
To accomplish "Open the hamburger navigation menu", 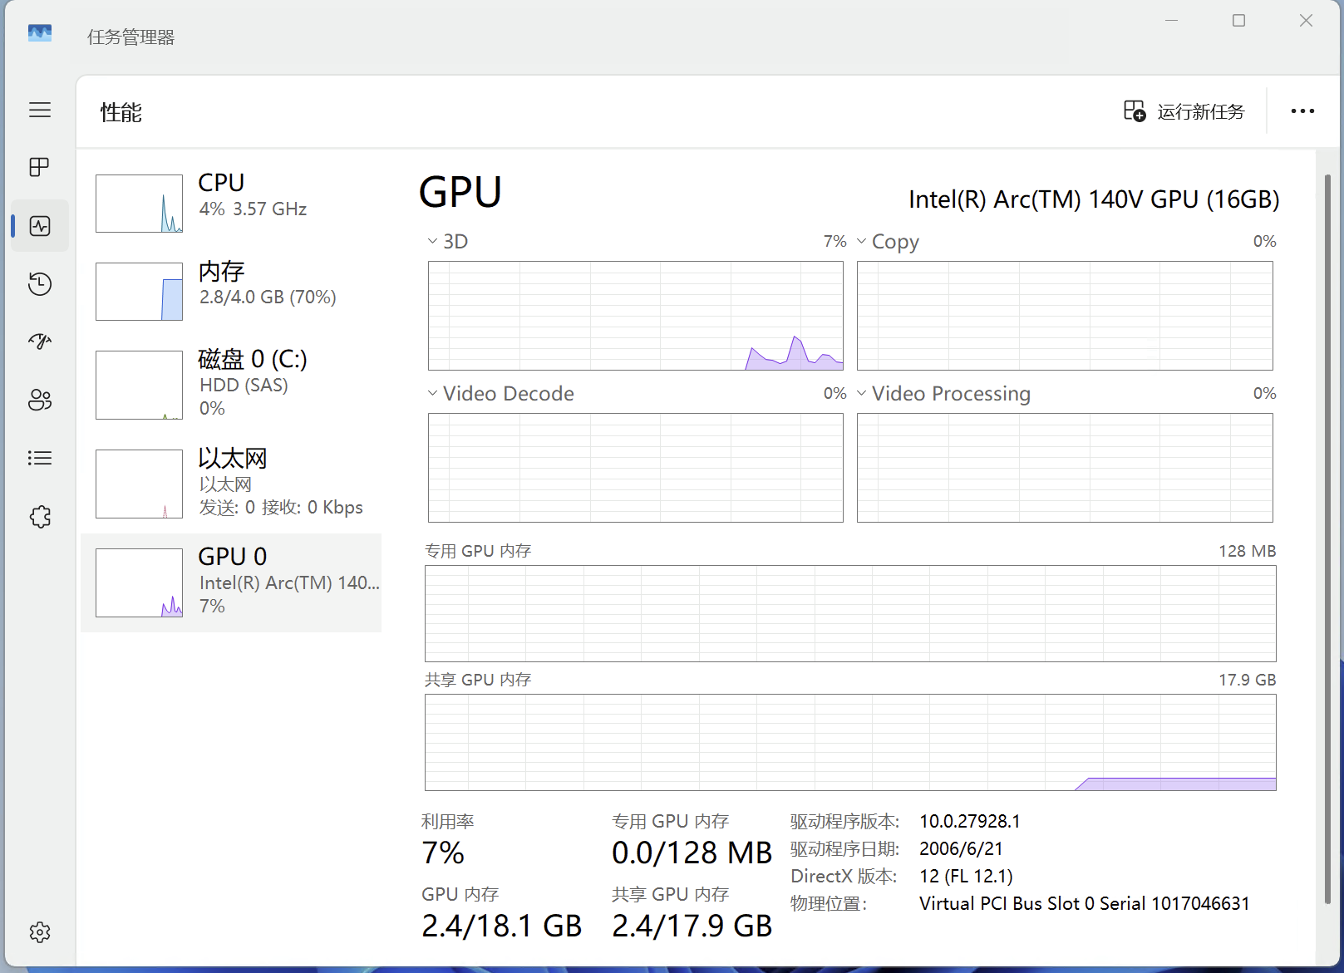I will 40,111.
